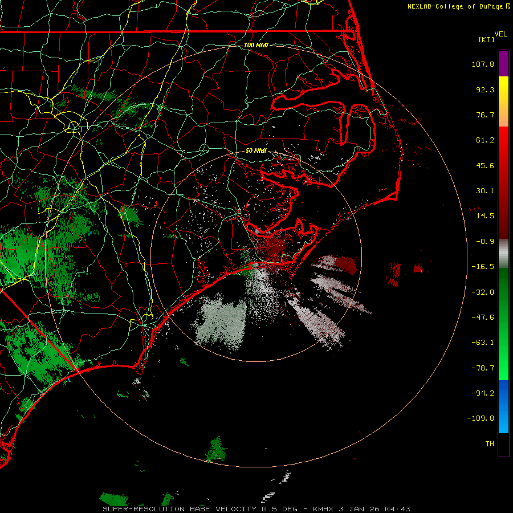Pick the green band of the color bar

coord(503,324)
